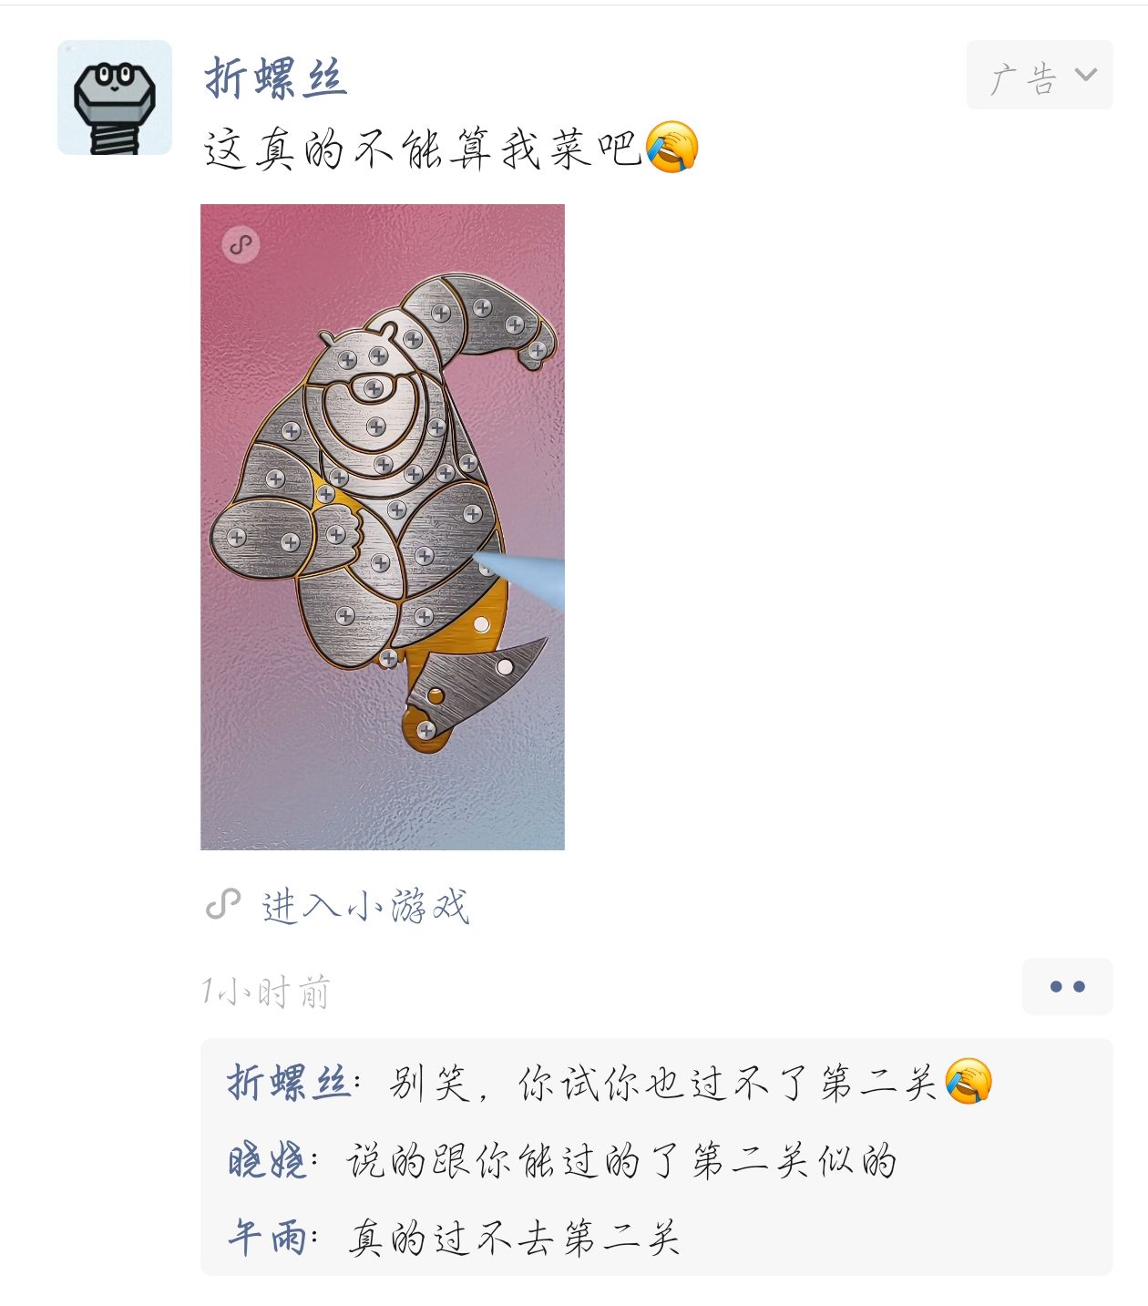This screenshot has height=1306, width=1148.
Task: Open the 折螺丝 account name link
Action: [275, 77]
